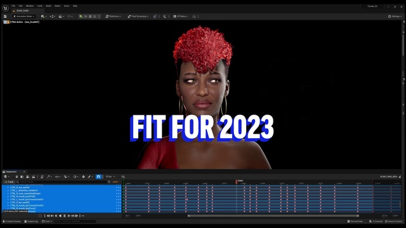Screen dimensions: 406x228
Task: Click the toolbar Eject button
Action: point(95,16)
